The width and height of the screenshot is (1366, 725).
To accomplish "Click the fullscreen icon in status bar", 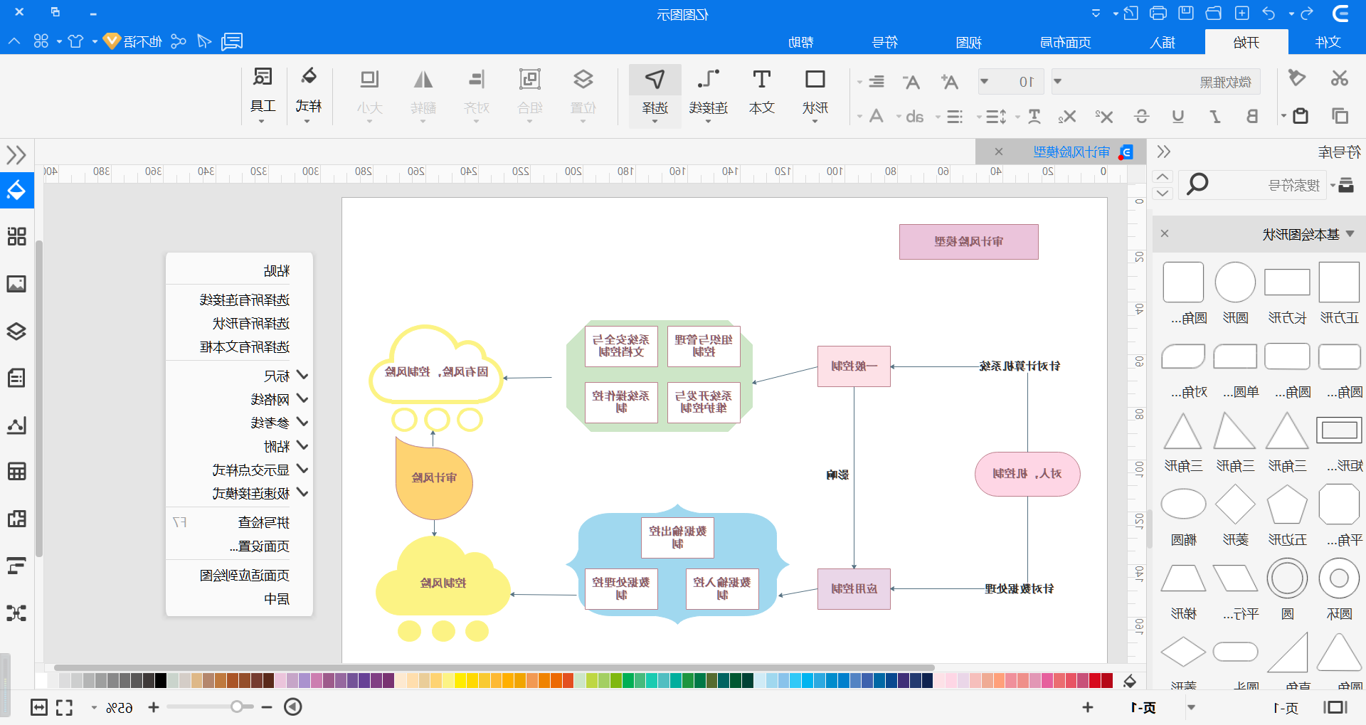I will coord(64,707).
